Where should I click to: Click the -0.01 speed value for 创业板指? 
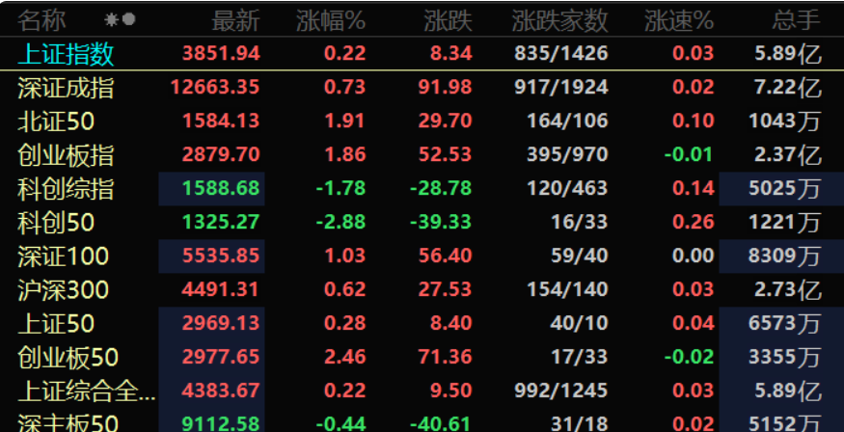click(x=689, y=154)
